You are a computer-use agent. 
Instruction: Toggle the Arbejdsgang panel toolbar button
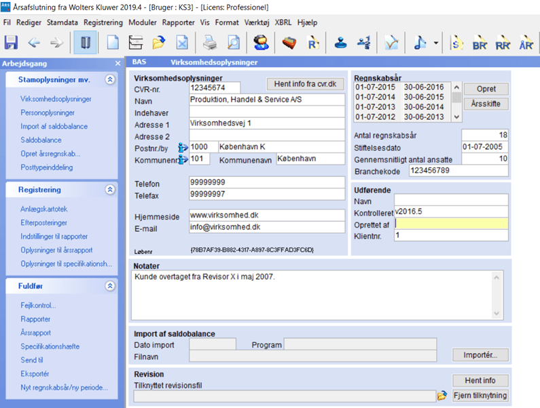(85, 42)
